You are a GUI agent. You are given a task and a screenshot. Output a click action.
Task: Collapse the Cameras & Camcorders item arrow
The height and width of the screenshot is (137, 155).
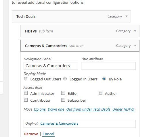135,45
